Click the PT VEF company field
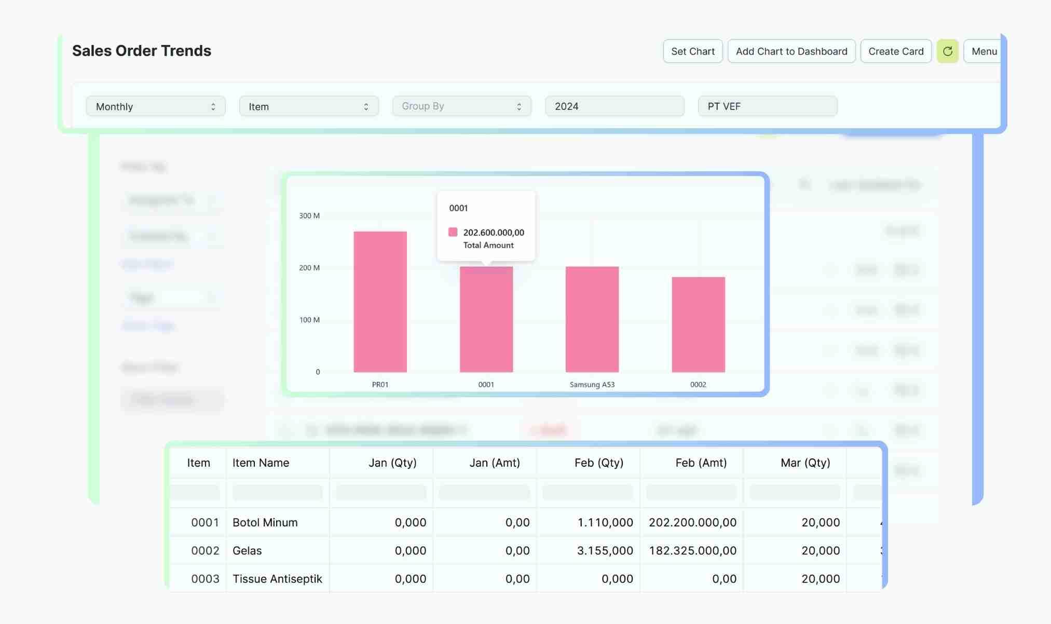The width and height of the screenshot is (1051, 624). click(767, 106)
